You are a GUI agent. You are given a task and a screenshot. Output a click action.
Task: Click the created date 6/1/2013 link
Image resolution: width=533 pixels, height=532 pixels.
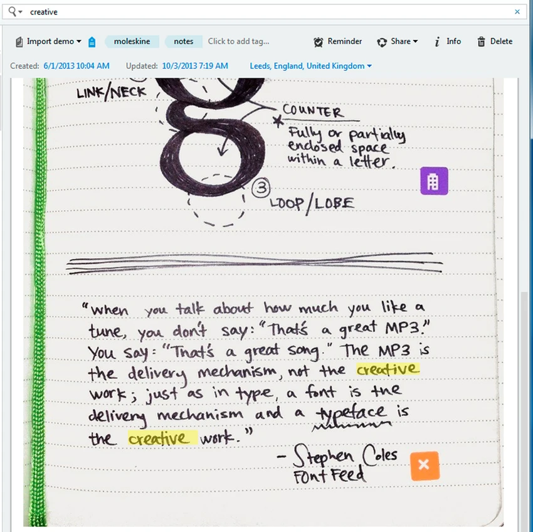click(x=77, y=66)
